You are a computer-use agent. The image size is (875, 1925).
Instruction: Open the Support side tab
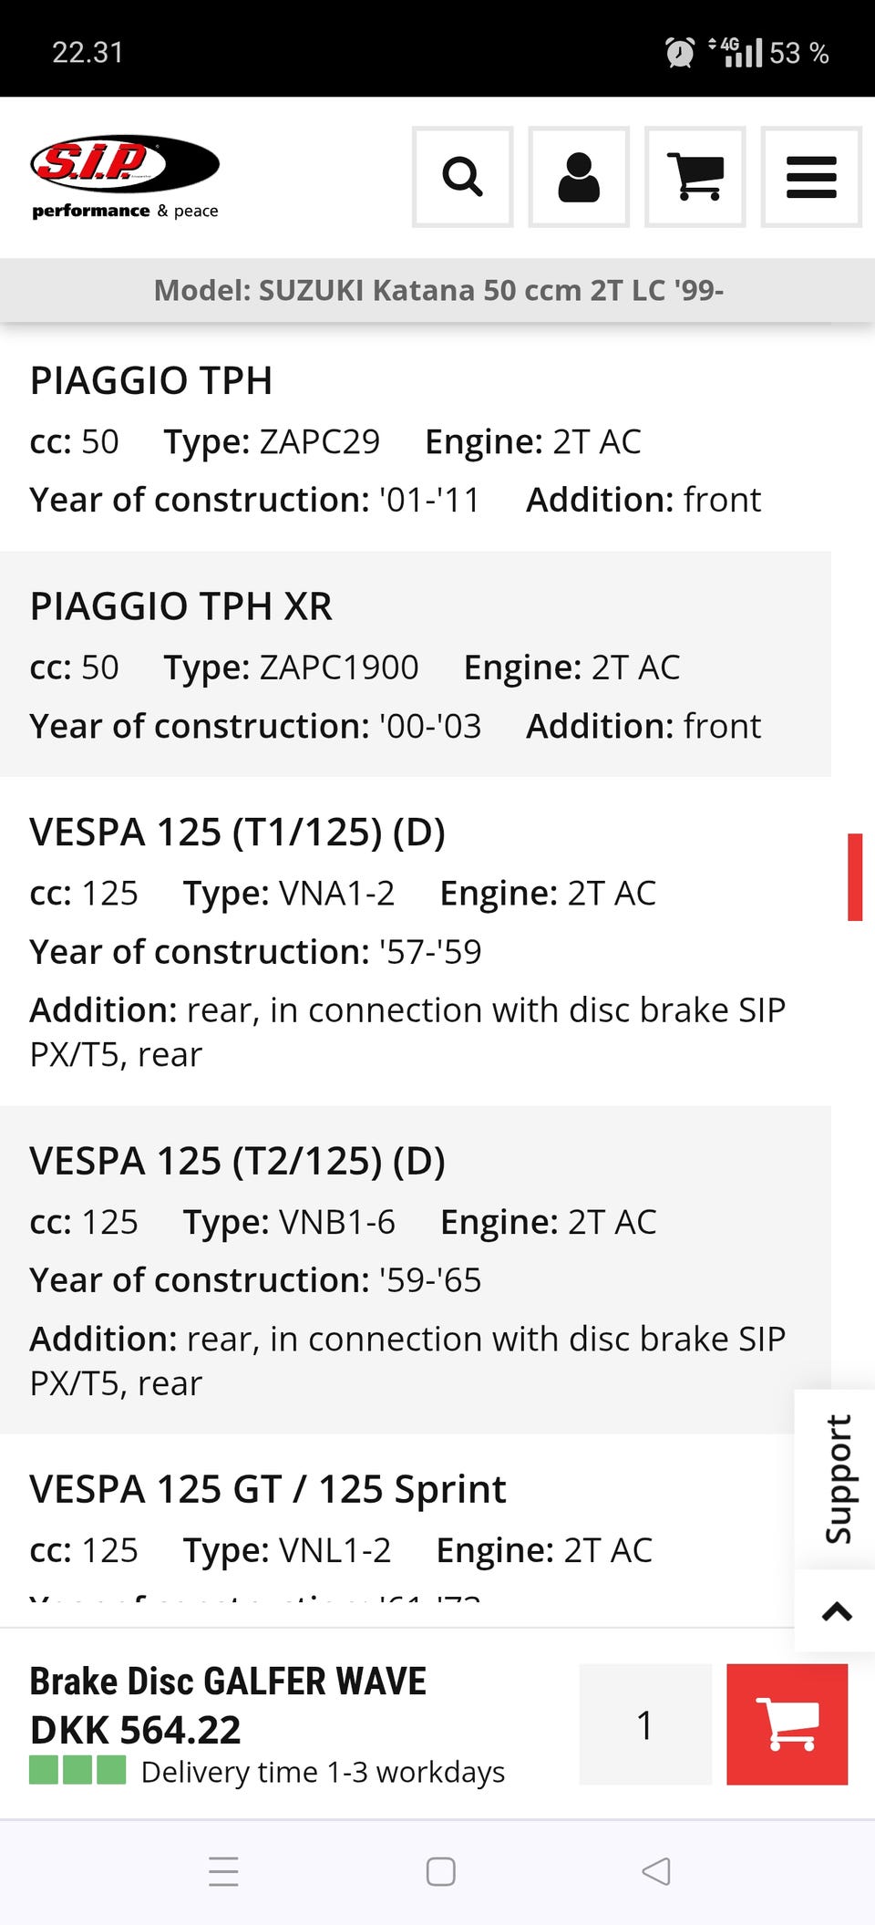point(836,1478)
